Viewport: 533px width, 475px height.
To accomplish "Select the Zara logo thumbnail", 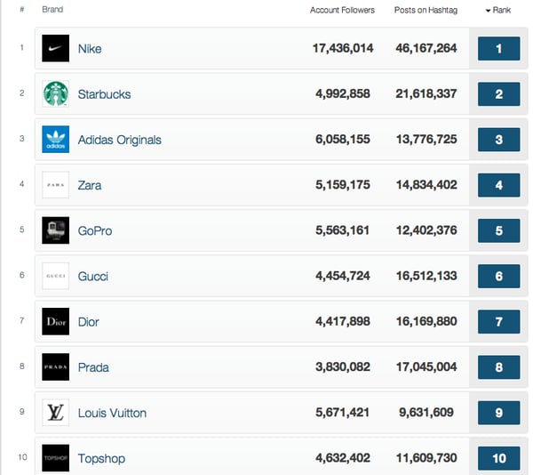I will (55, 185).
